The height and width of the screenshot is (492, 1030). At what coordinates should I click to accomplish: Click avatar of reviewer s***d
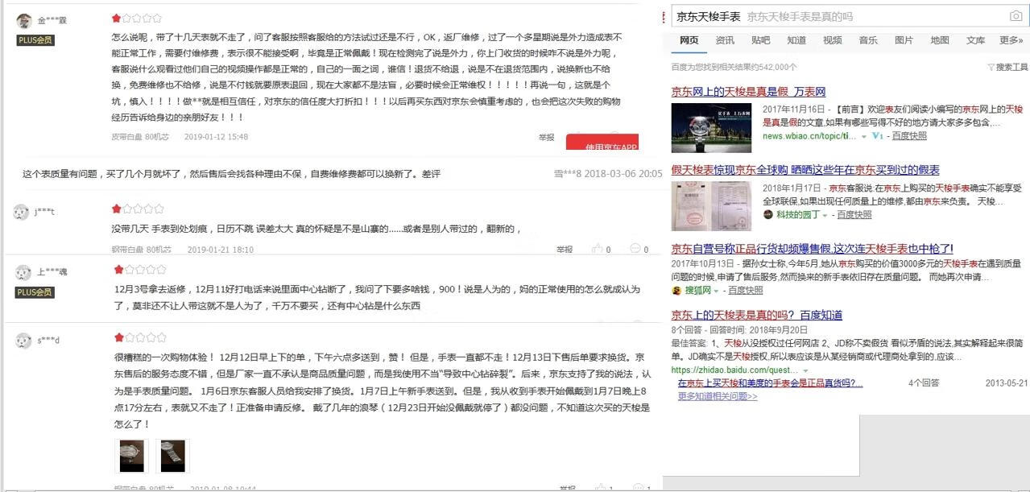pyautogui.click(x=23, y=340)
